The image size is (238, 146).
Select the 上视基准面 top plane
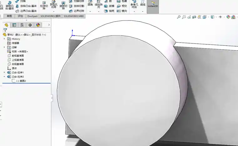click(x=16, y=60)
